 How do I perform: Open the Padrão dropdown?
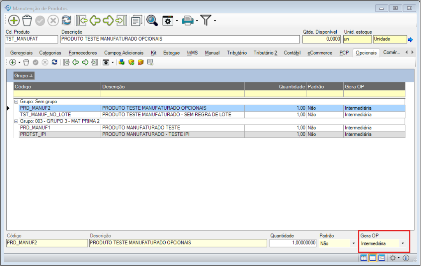353,243
